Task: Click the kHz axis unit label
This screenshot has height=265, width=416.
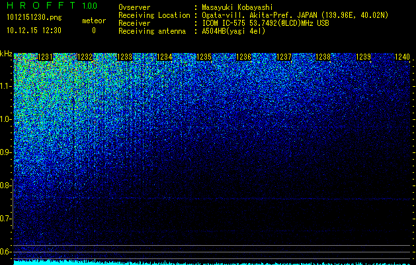Action: 6,54
